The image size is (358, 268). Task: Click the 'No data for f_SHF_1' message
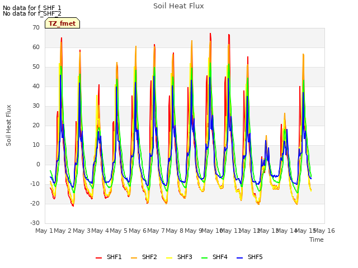pyautogui.click(x=32, y=8)
